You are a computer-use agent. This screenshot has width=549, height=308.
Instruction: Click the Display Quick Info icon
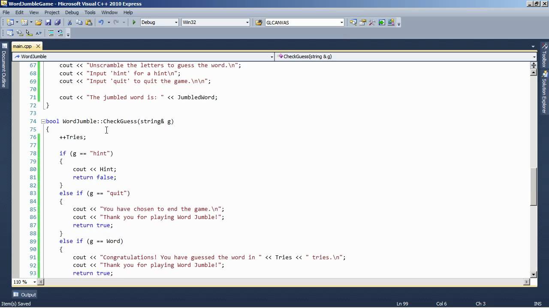coord(29,33)
